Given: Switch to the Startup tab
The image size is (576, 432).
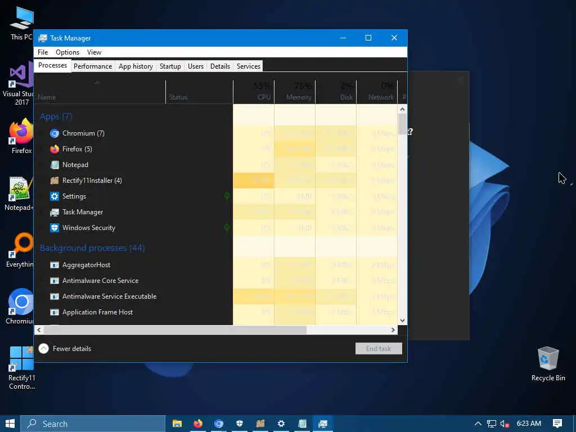Looking at the screenshot, I should 170,66.
